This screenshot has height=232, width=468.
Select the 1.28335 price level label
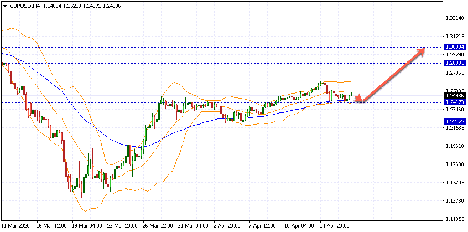pyautogui.click(x=455, y=63)
